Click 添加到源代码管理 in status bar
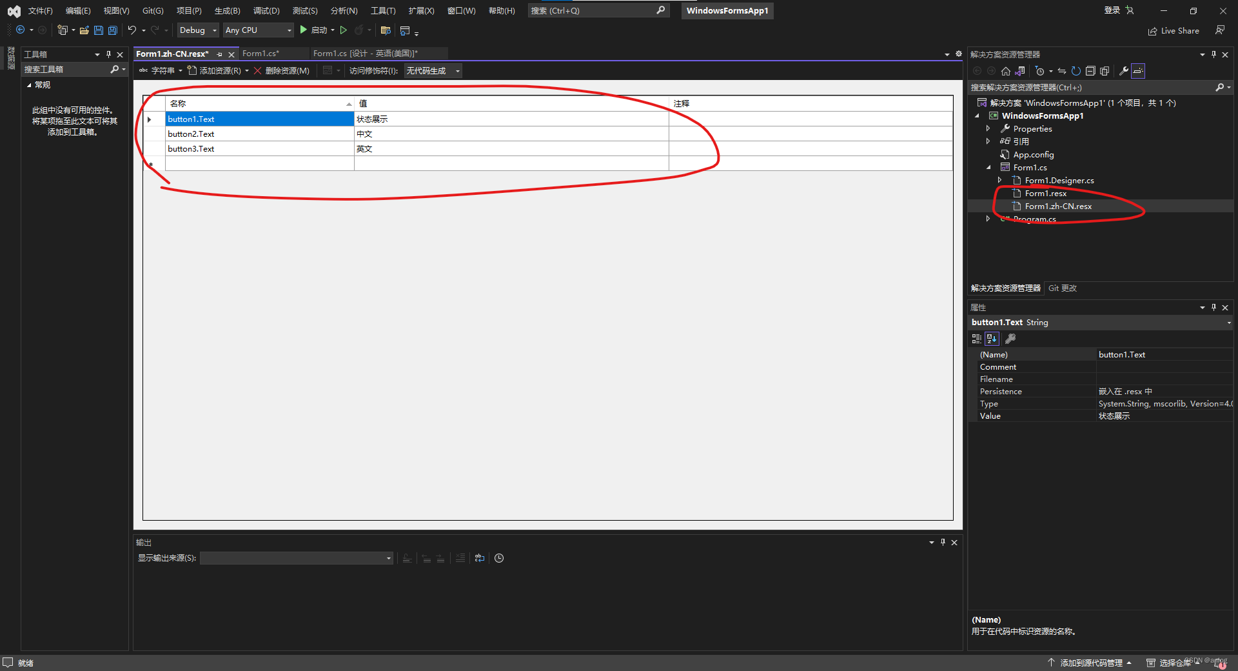 [x=1090, y=663]
